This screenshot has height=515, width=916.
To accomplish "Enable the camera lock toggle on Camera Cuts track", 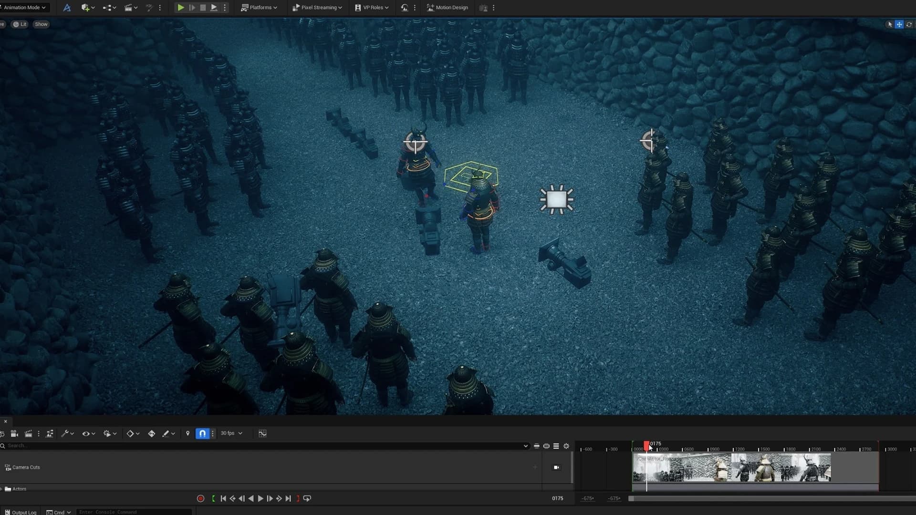I will (x=556, y=467).
